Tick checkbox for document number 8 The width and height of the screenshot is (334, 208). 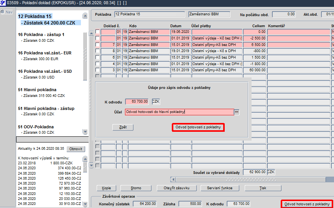point(97,51)
